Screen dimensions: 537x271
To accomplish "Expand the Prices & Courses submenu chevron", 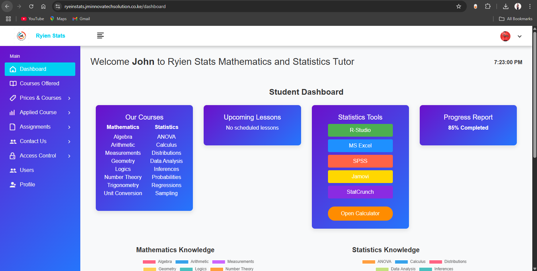I will 69,98.
